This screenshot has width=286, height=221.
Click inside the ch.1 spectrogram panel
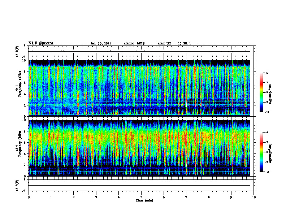[139, 88]
